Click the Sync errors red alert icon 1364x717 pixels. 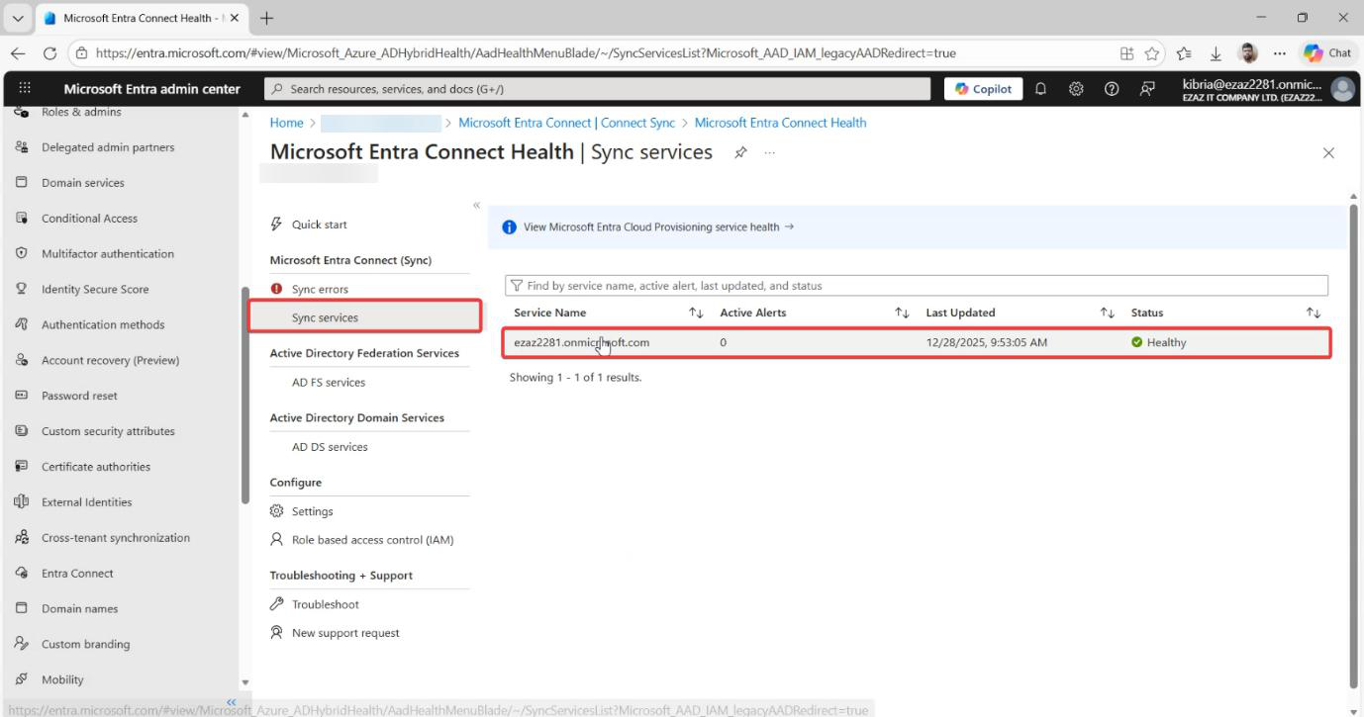276,289
